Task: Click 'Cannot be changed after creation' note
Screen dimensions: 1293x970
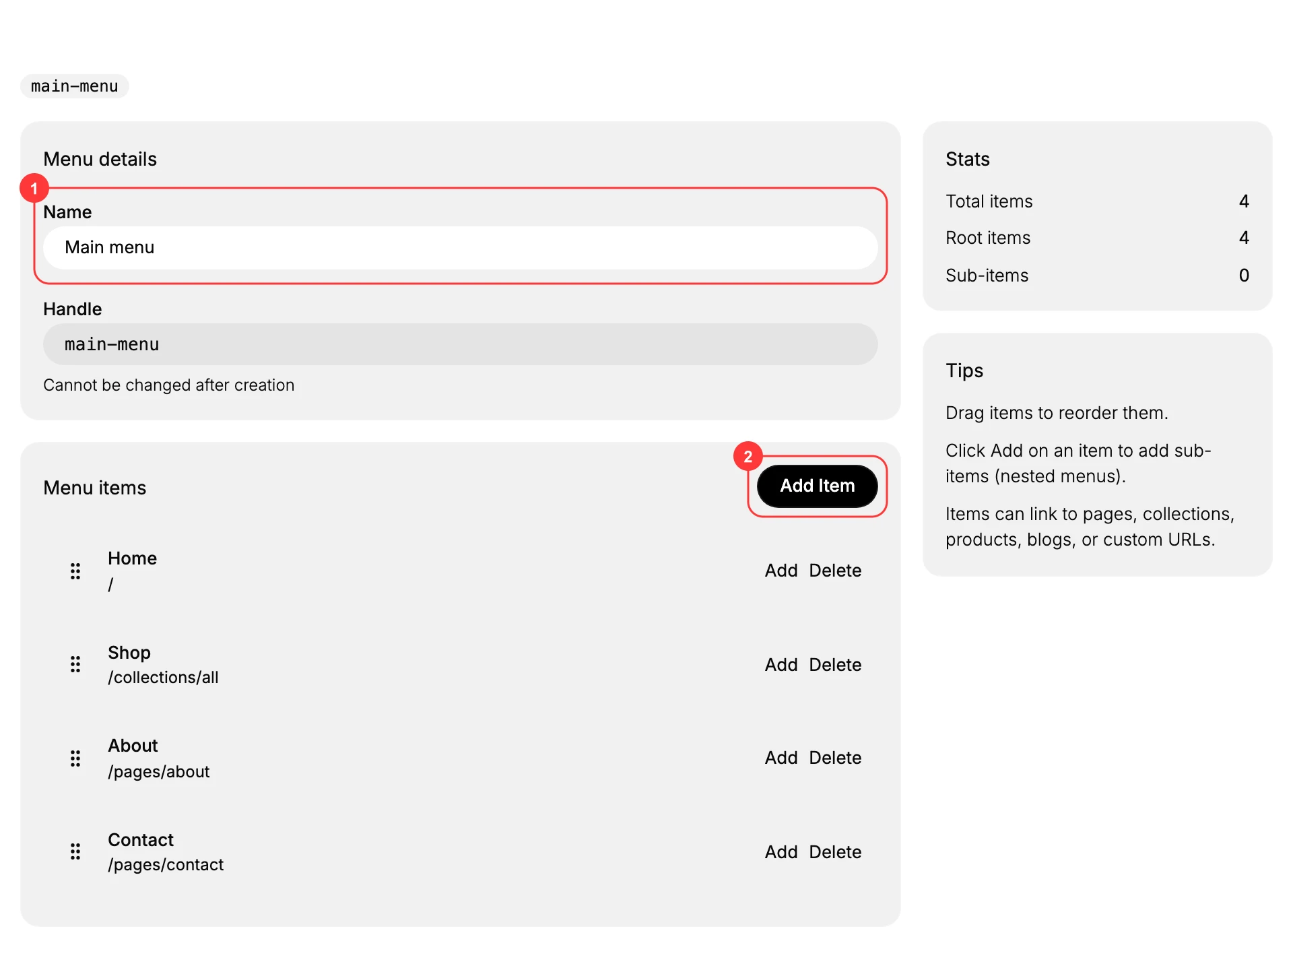Action: click(169, 385)
